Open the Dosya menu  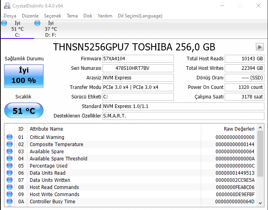click(10, 16)
